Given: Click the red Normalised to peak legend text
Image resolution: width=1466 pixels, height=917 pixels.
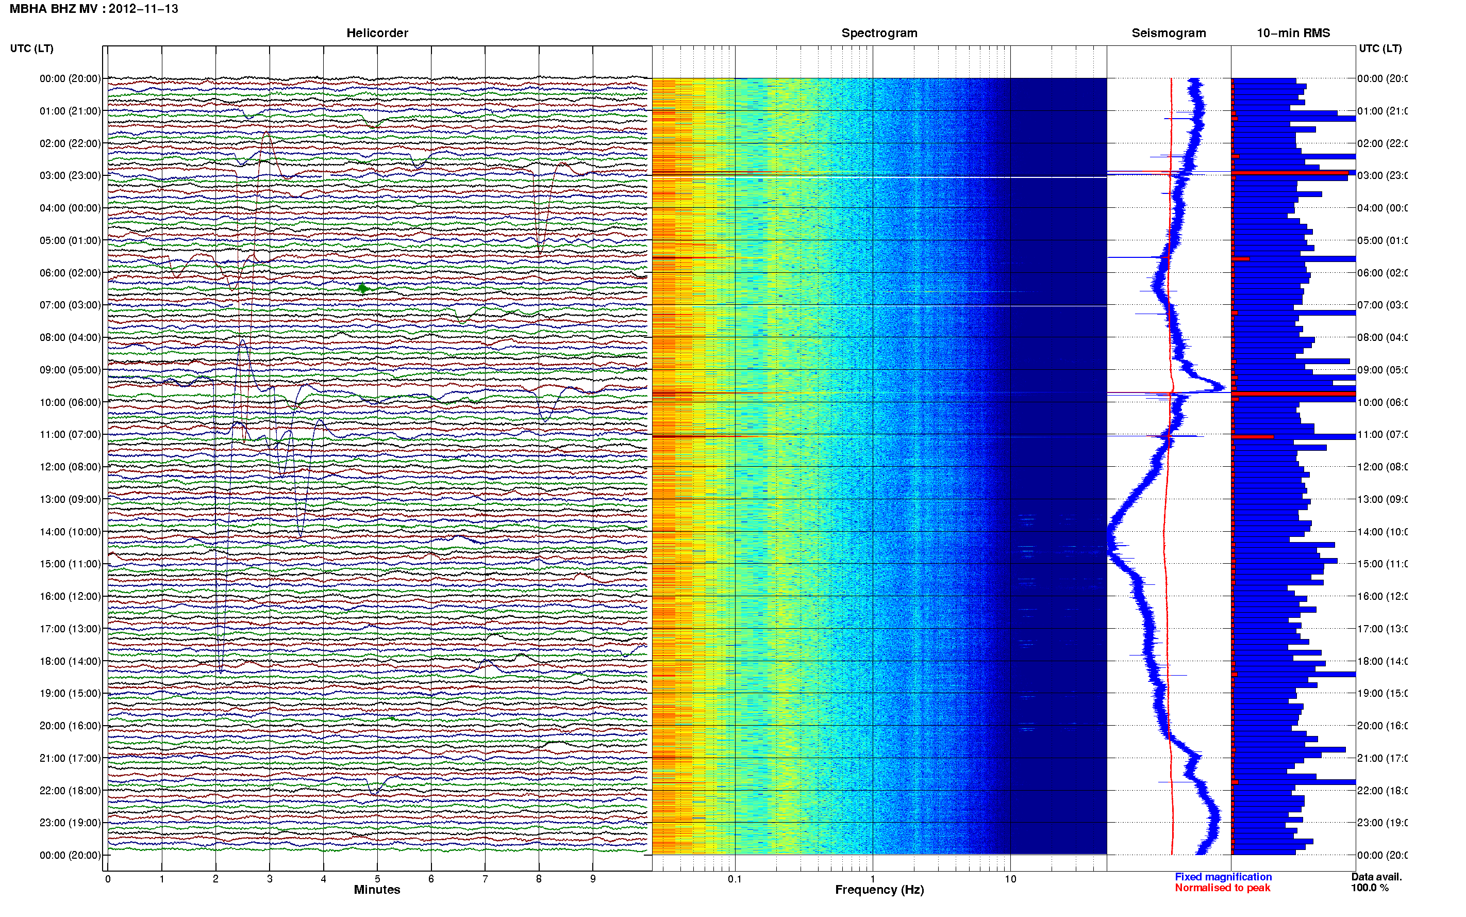Looking at the screenshot, I should 1222,888.
